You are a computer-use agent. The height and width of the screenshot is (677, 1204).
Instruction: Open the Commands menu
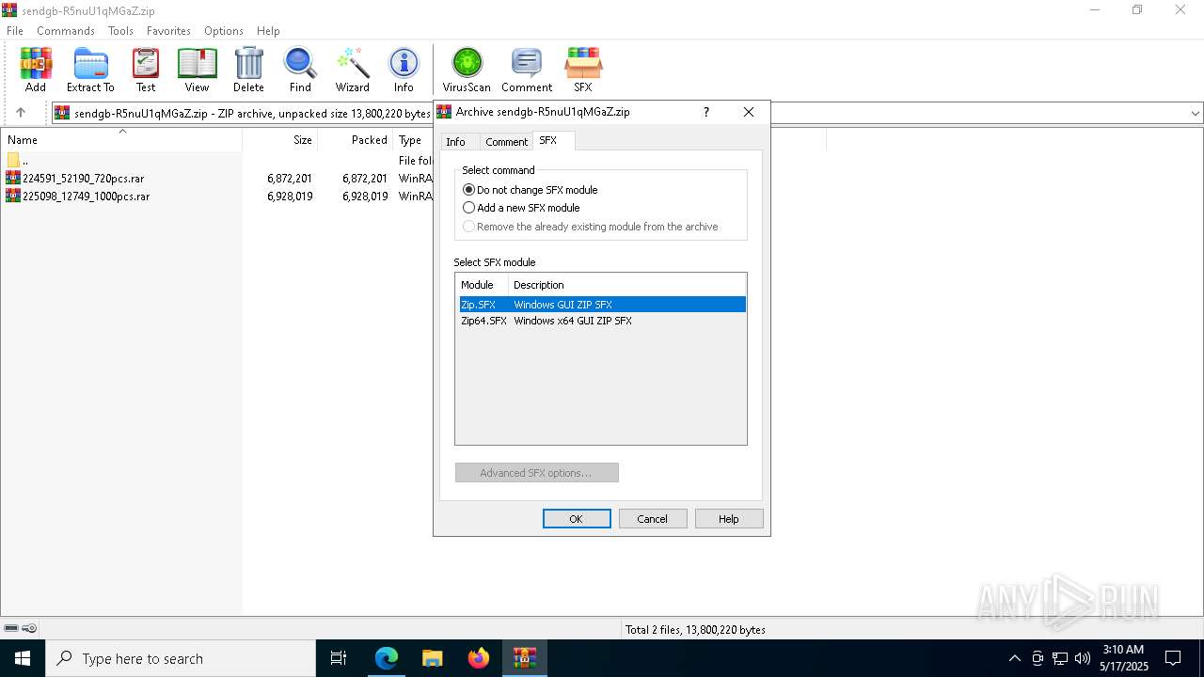pos(66,31)
